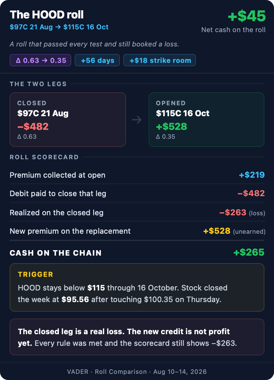Click the +$45 net cash figure
The width and height of the screenshot is (274, 380).
click(x=247, y=16)
